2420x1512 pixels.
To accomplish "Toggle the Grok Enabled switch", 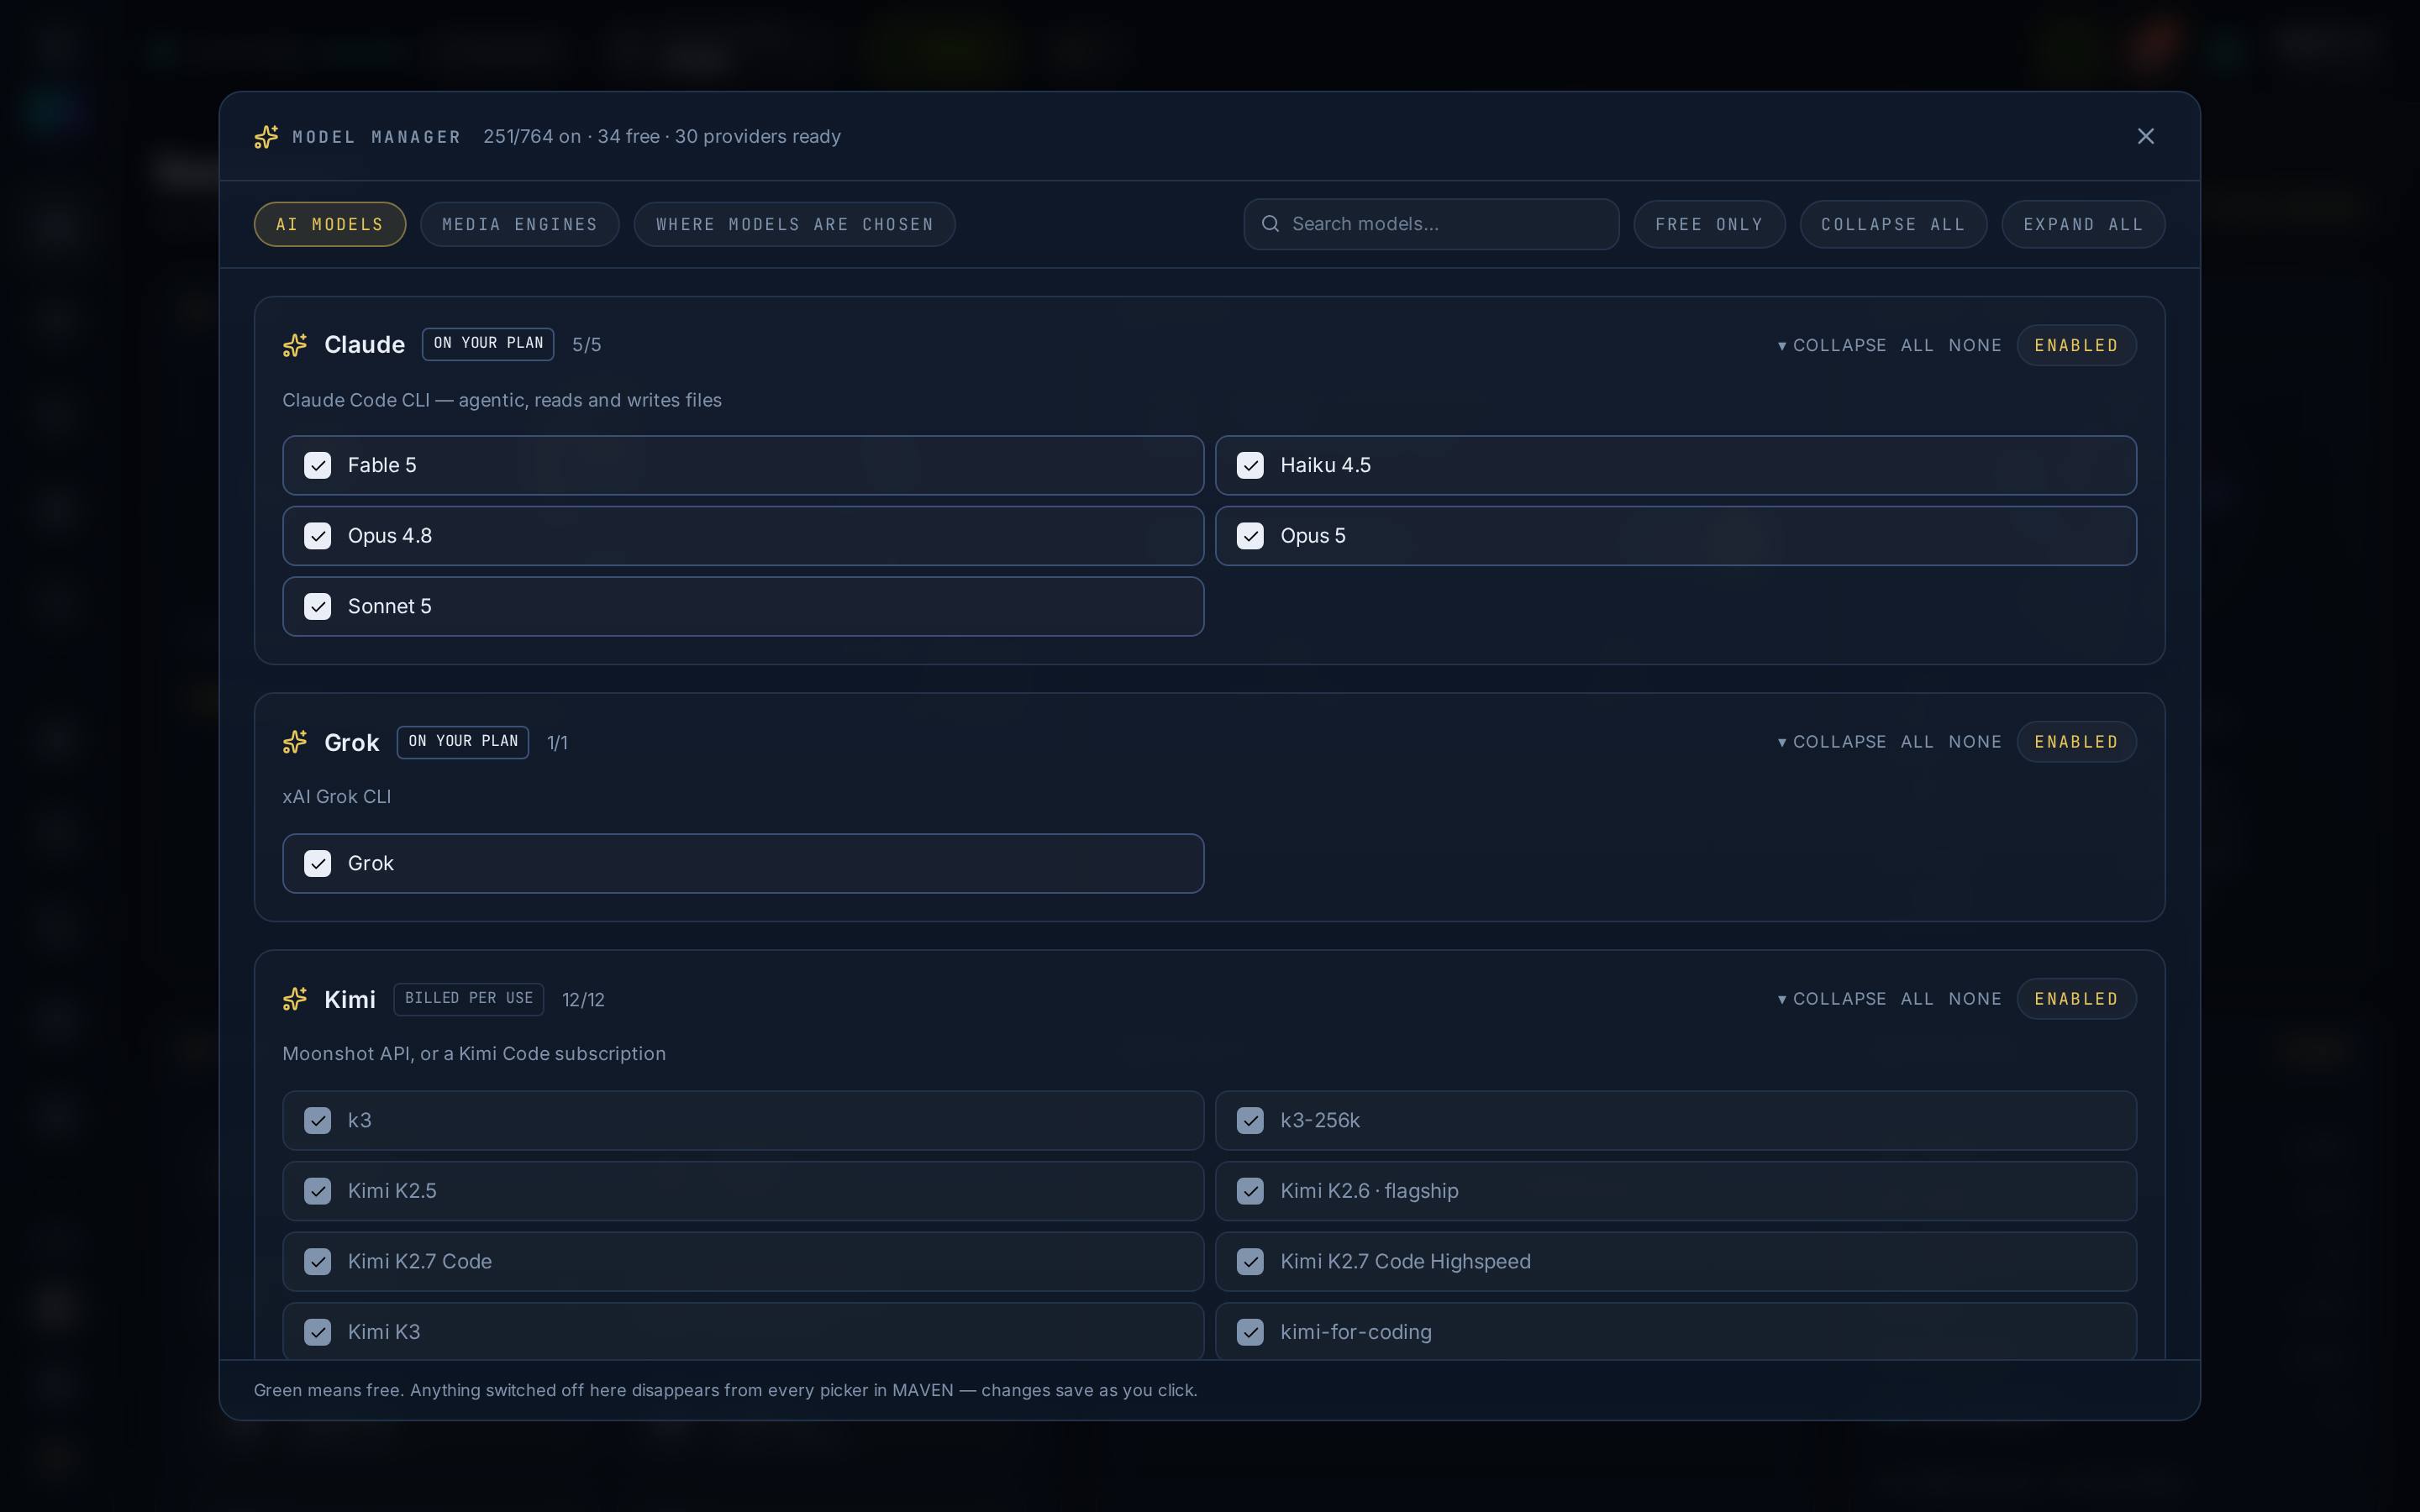I will pyautogui.click(x=2076, y=742).
